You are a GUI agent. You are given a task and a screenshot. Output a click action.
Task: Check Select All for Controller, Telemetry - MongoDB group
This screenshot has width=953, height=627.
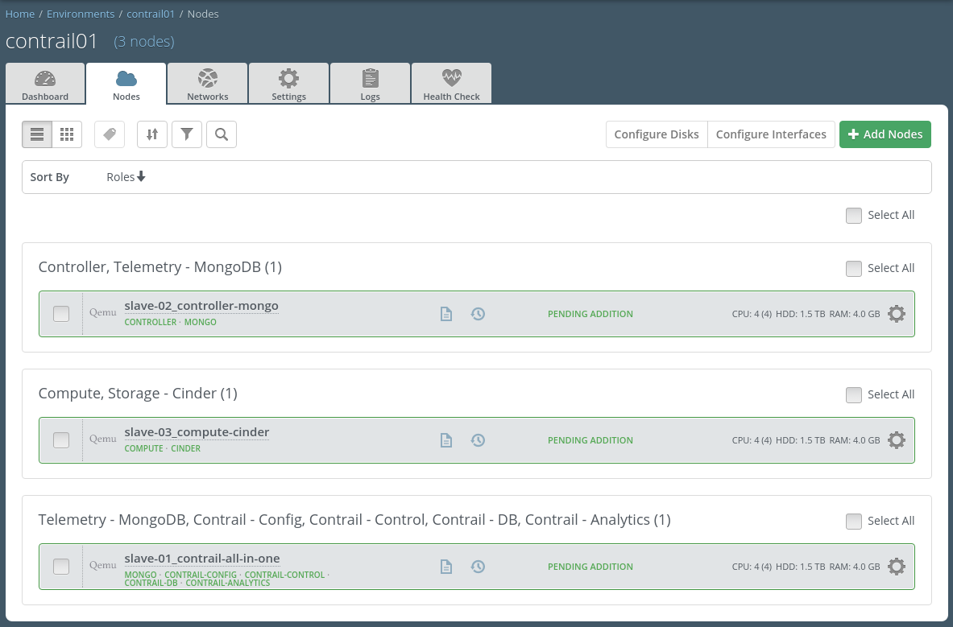853,269
